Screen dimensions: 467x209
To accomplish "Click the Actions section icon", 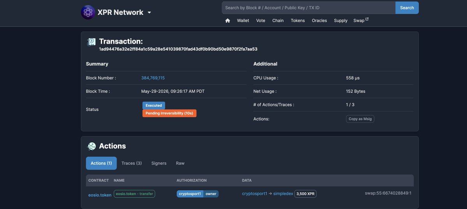I will click(x=91, y=146).
